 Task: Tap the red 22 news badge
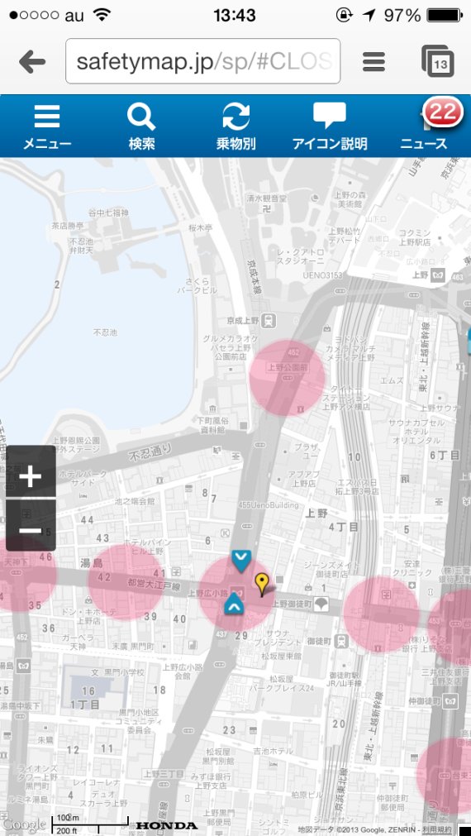click(x=443, y=112)
